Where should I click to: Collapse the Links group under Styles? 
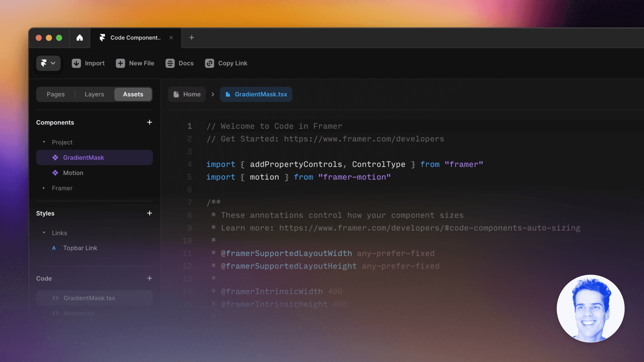44,233
